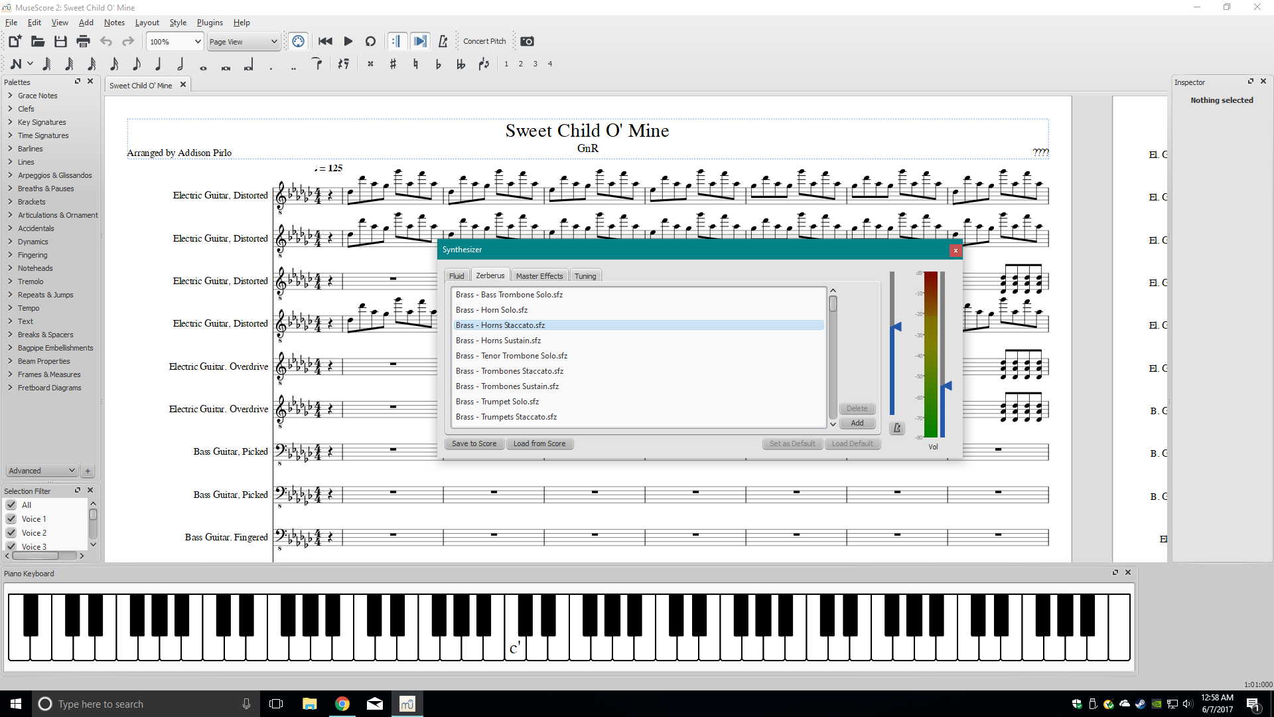The width and height of the screenshot is (1274, 717).
Task: Open the Layout menu
Action: click(x=147, y=23)
